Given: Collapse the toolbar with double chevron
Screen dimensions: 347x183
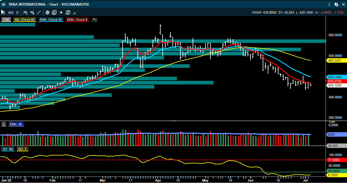Looking at the screenshot, I should pos(75,13).
